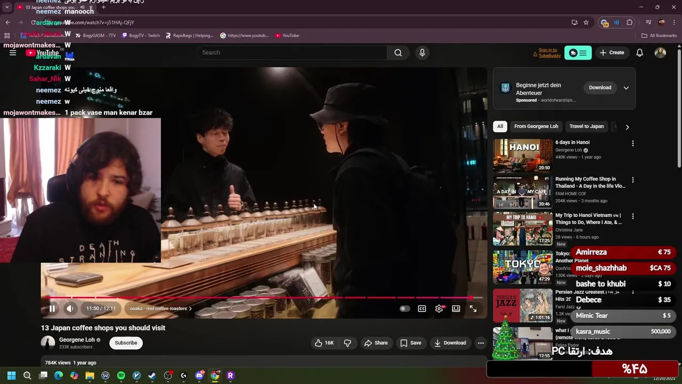Open chapter 'osaka - mel coffee roasters'
Image resolution: width=682 pixels, height=384 pixels.
click(160, 308)
